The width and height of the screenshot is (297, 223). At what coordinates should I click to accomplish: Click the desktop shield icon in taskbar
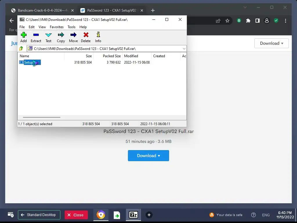[x=11, y=215]
